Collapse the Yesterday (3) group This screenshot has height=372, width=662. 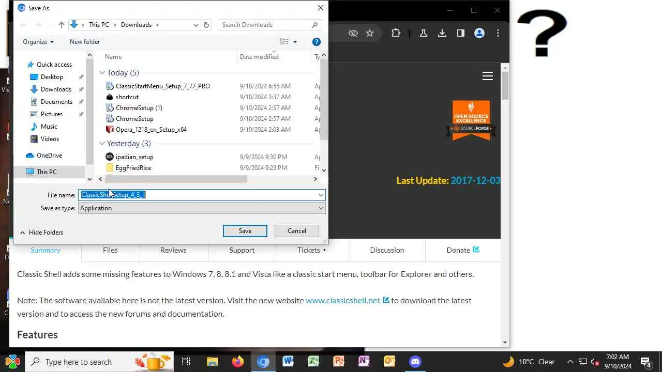[102, 144]
